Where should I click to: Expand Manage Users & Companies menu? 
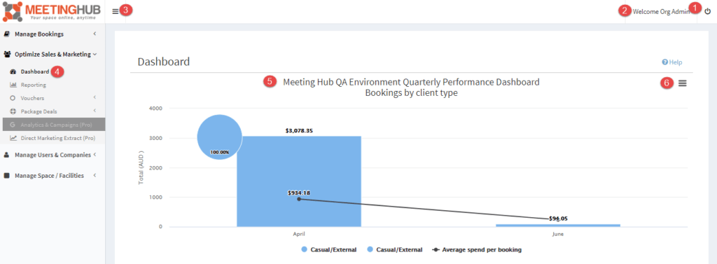coord(53,155)
